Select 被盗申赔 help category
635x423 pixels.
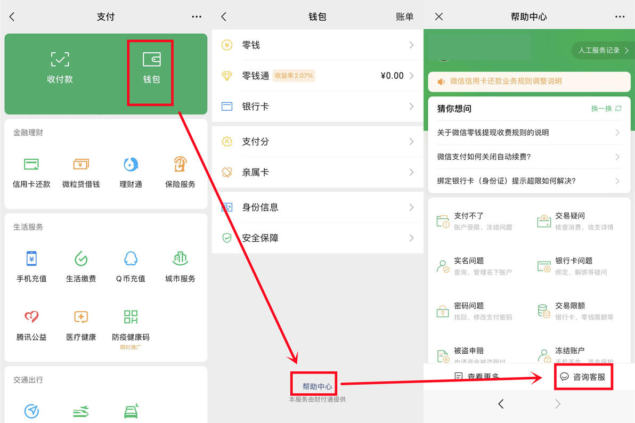pyautogui.click(x=472, y=354)
